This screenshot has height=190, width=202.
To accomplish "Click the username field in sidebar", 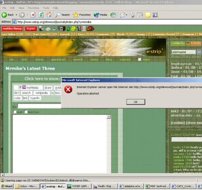I will pos(183,52).
